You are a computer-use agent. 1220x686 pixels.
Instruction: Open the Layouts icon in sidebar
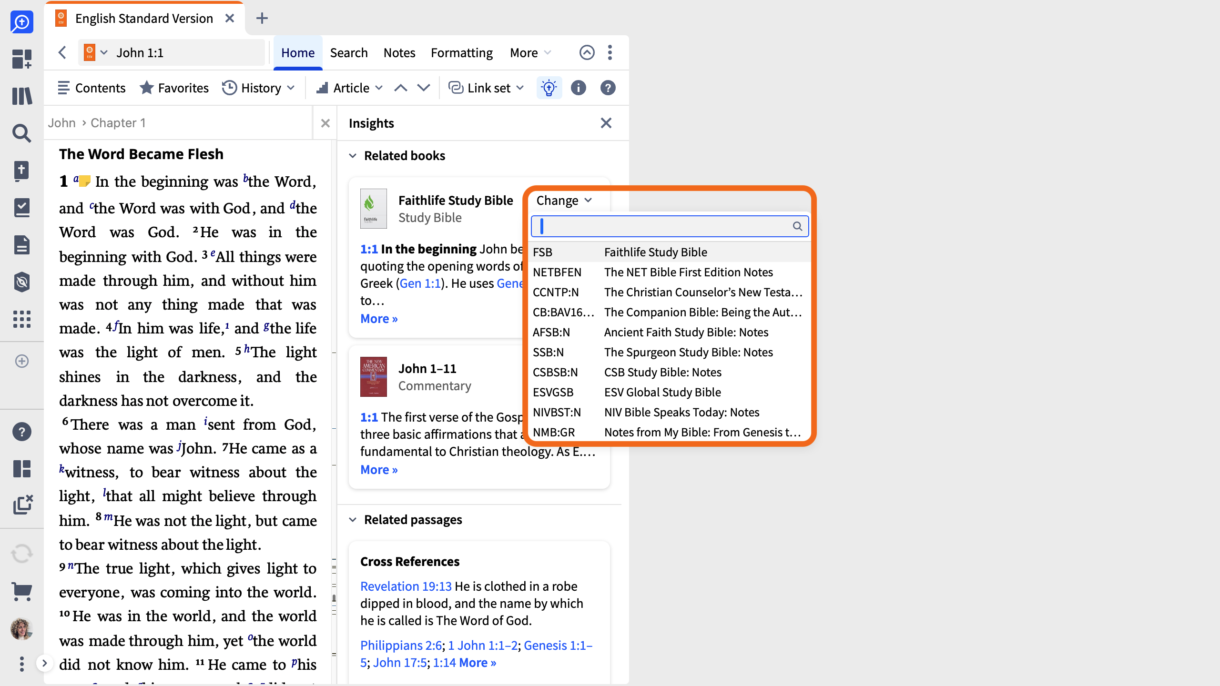(22, 469)
